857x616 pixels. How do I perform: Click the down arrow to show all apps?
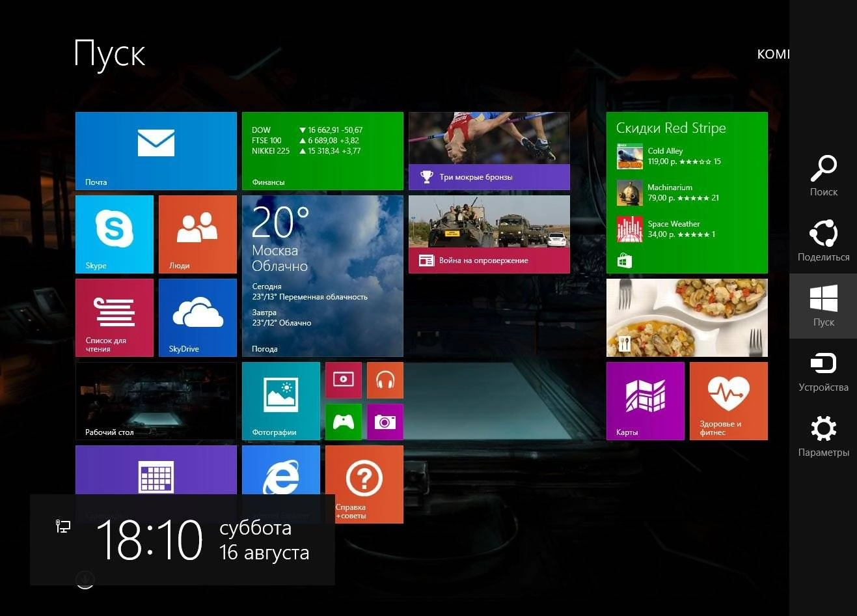coord(85,580)
